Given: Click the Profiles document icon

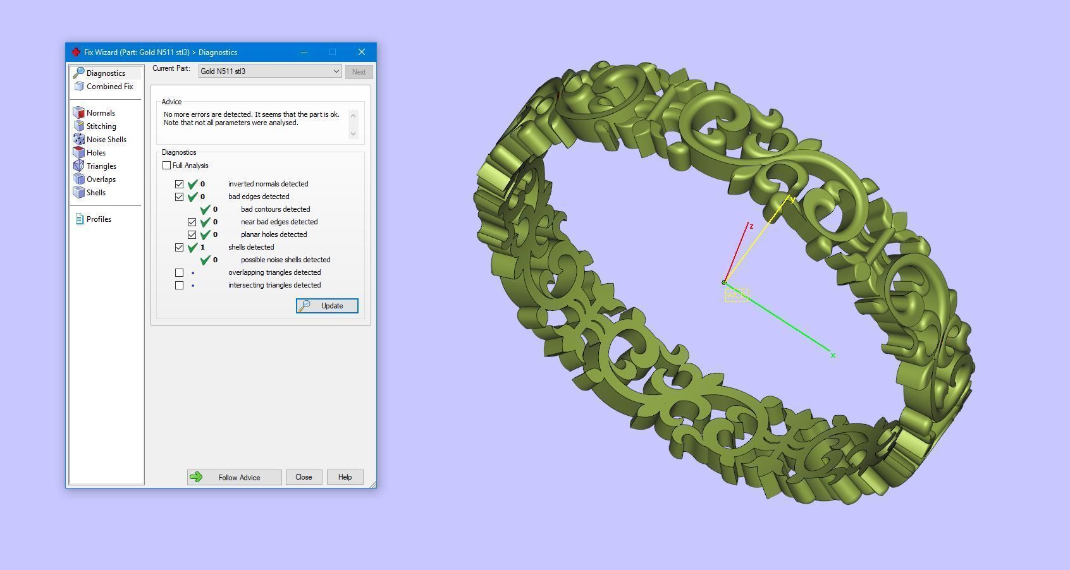Looking at the screenshot, I should 79,219.
